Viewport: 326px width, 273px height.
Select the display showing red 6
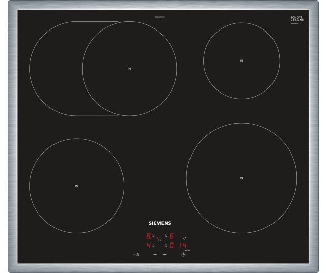coord(172,236)
